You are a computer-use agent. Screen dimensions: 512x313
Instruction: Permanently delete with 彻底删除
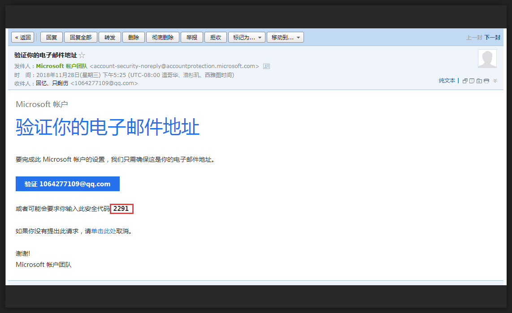(163, 38)
